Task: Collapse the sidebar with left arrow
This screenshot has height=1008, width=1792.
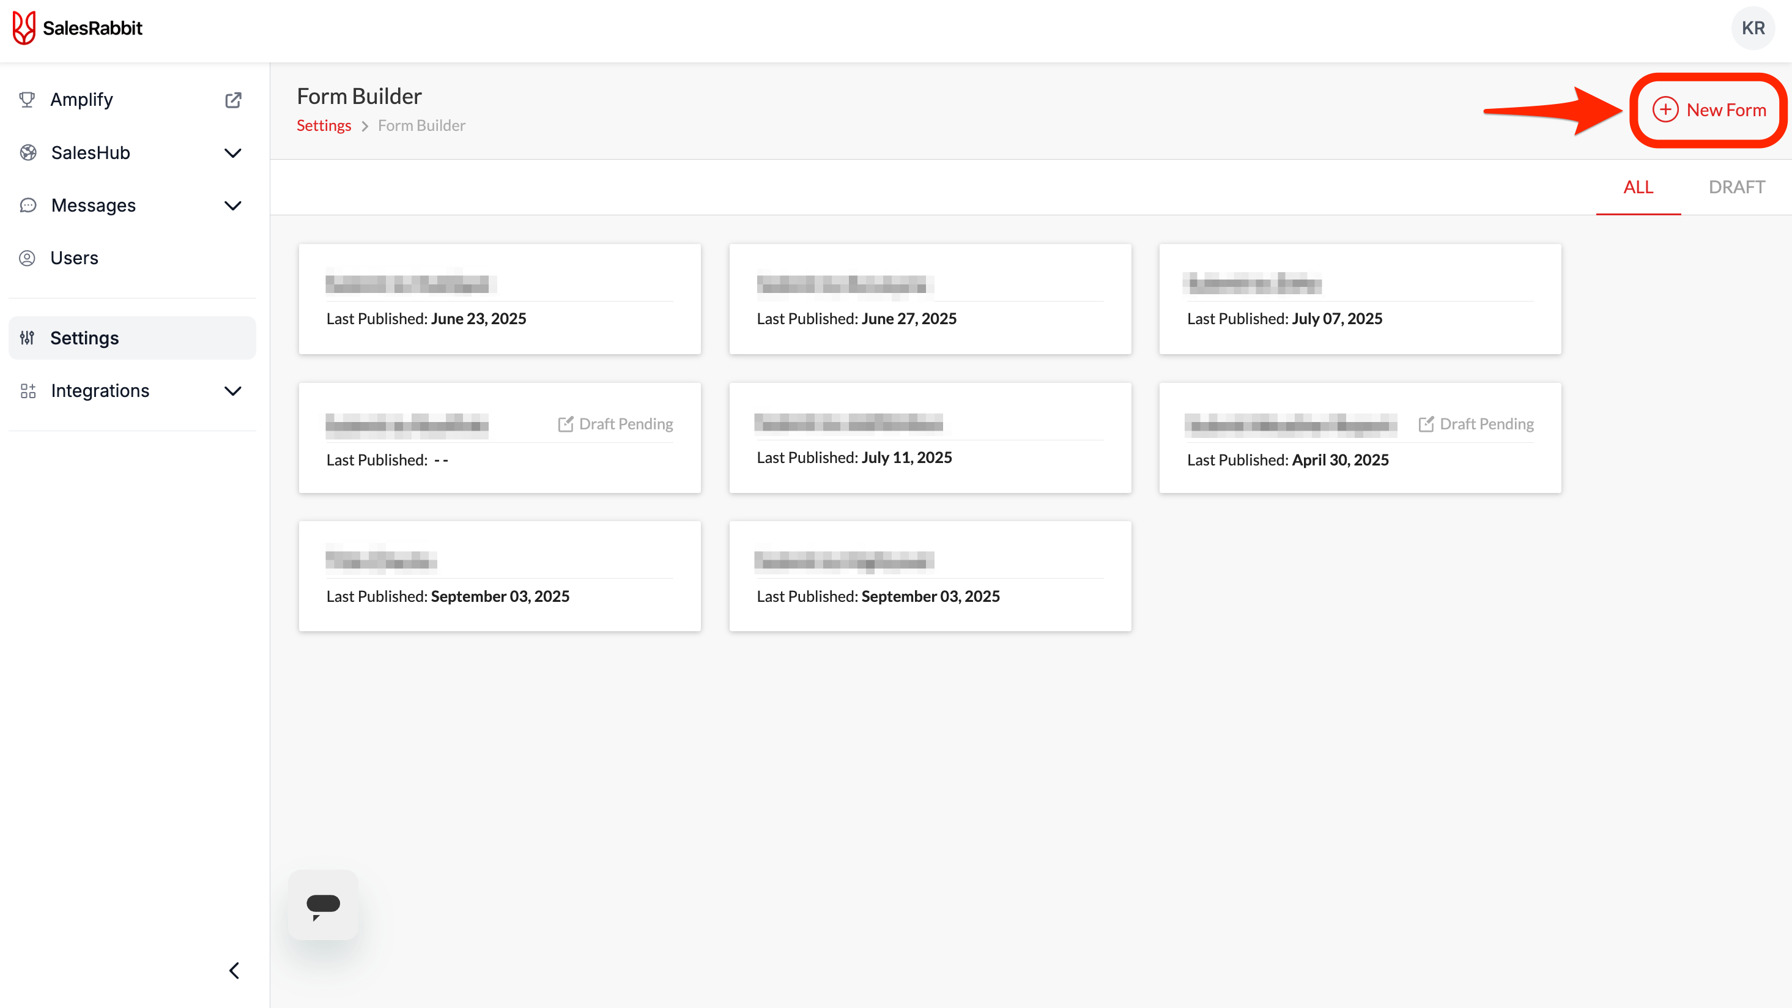Action: [234, 971]
